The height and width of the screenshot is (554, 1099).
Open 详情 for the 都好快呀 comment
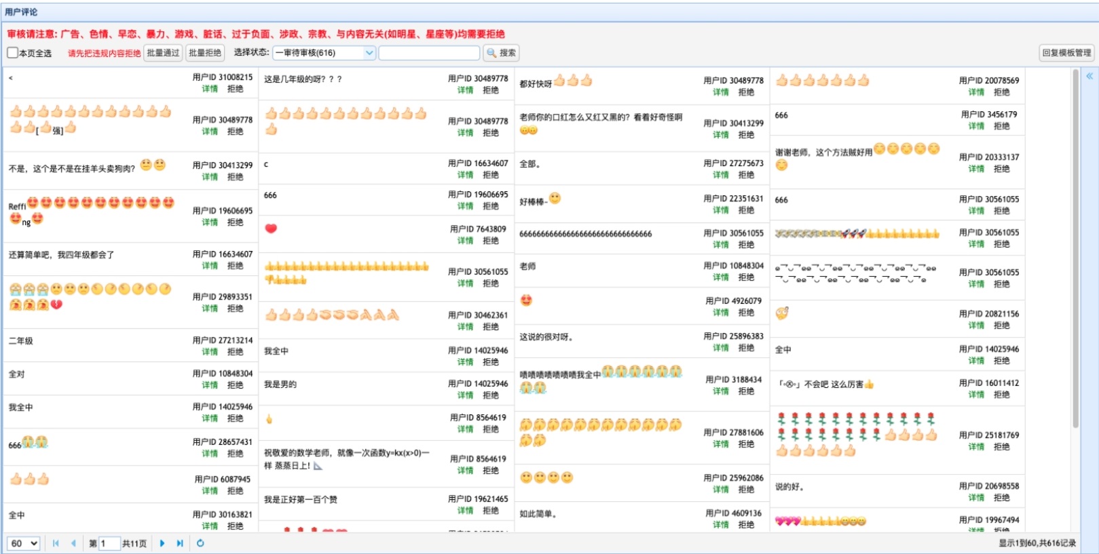[x=721, y=92]
